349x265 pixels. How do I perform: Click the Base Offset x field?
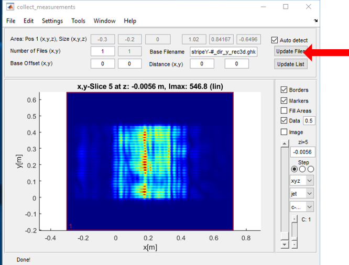coord(103,64)
